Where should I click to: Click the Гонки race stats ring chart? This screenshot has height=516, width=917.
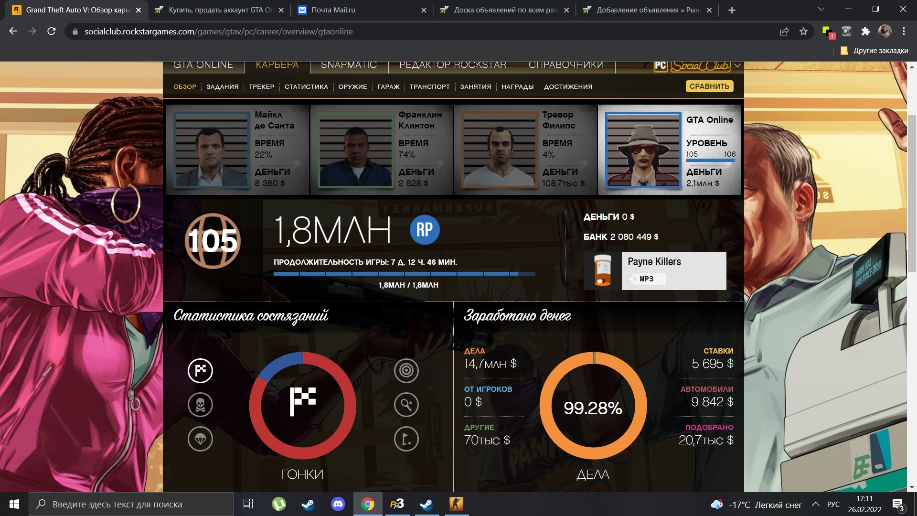click(302, 406)
